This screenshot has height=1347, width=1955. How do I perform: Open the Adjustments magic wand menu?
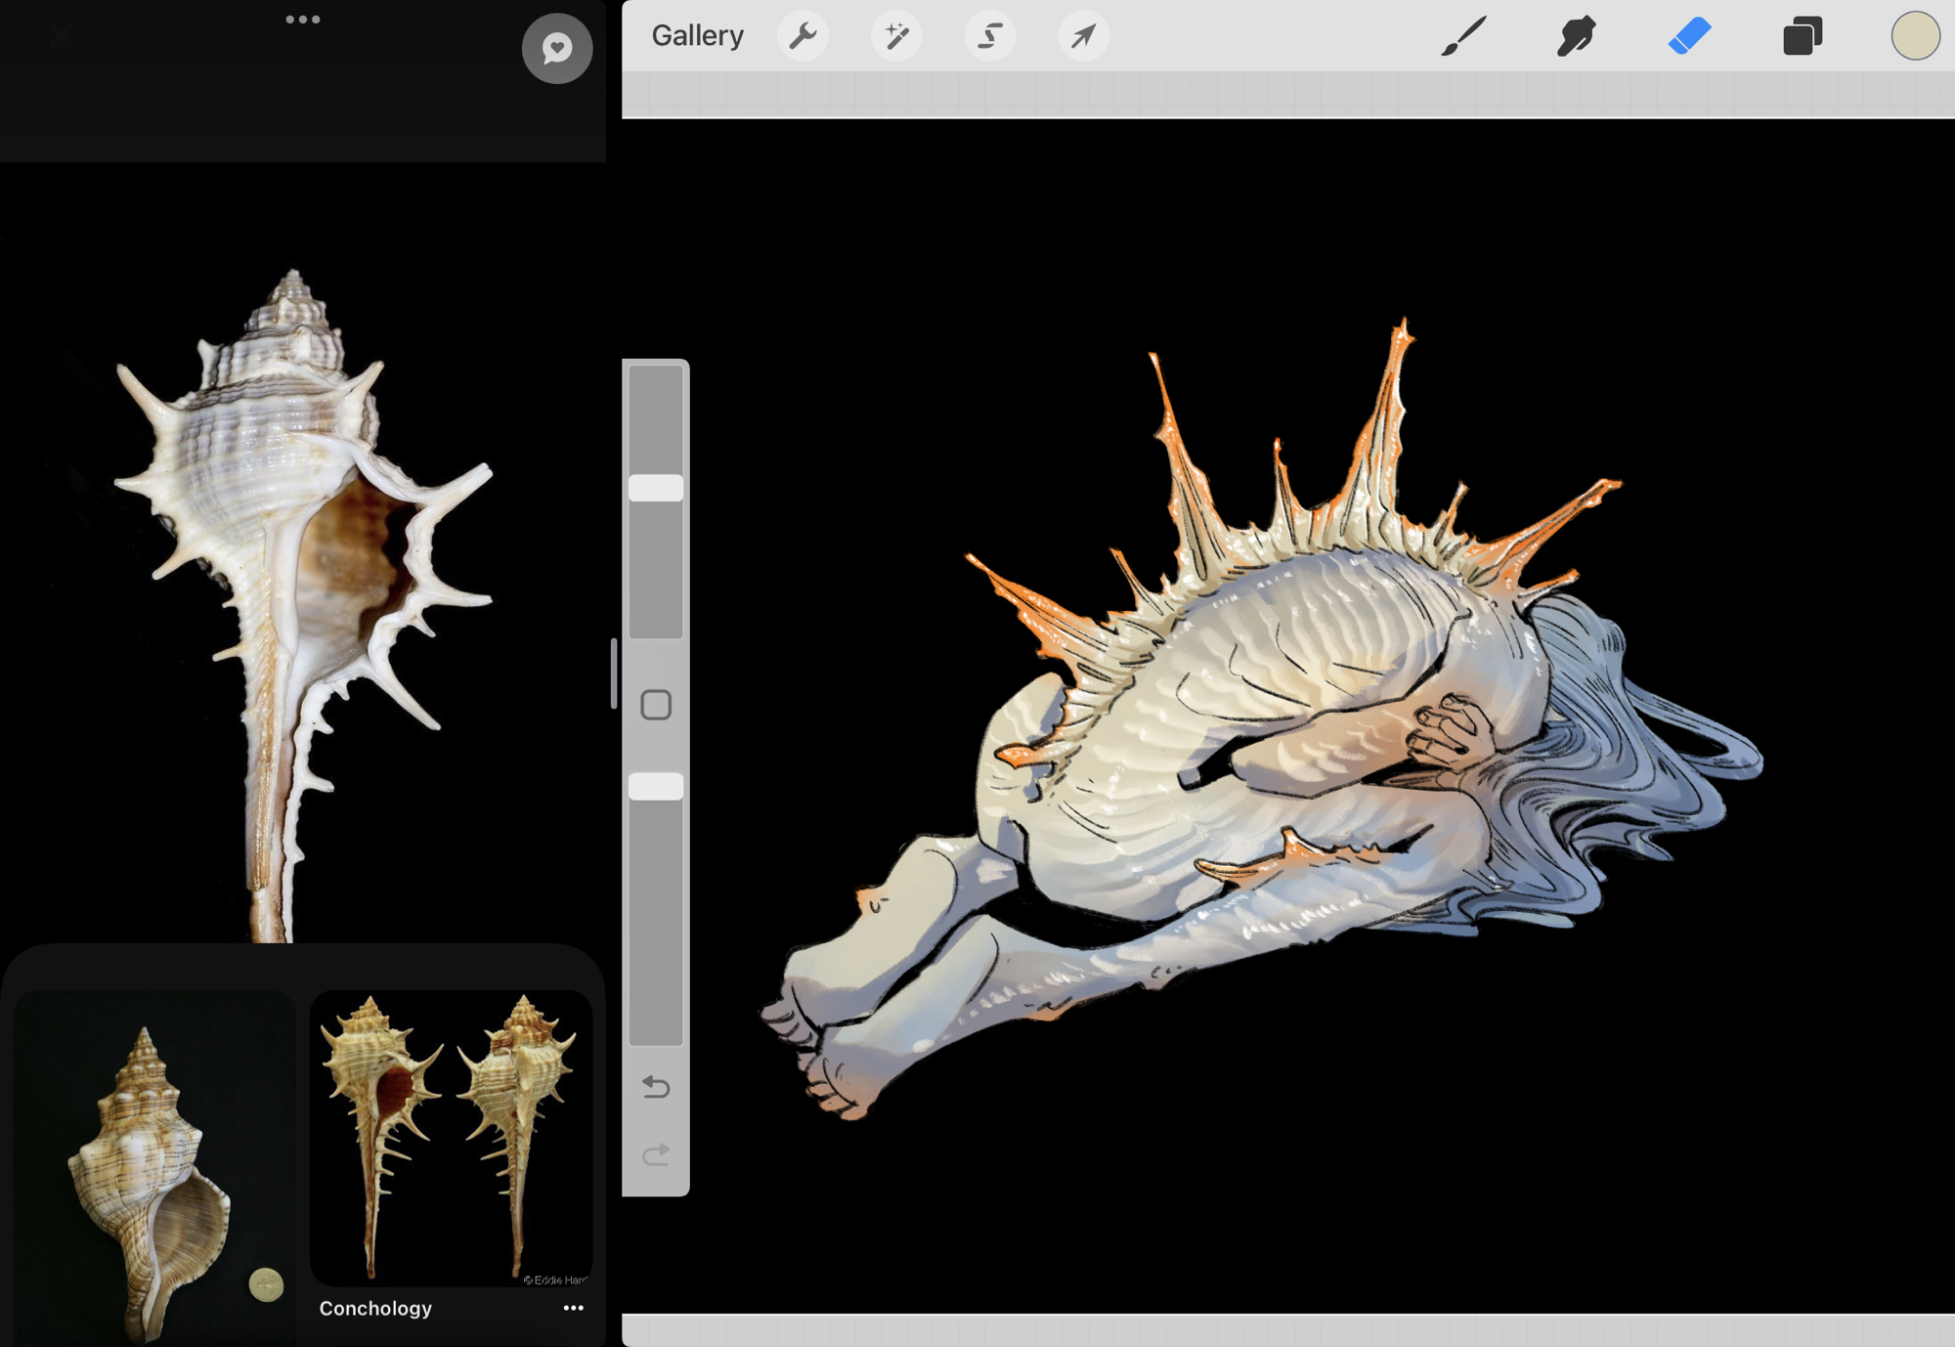896,36
